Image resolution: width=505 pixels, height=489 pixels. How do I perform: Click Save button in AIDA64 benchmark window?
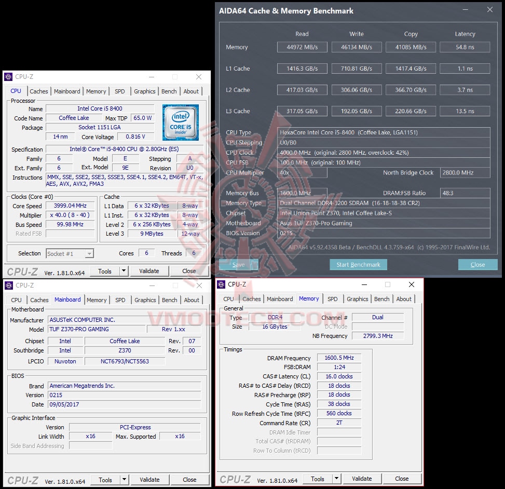(x=239, y=264)
